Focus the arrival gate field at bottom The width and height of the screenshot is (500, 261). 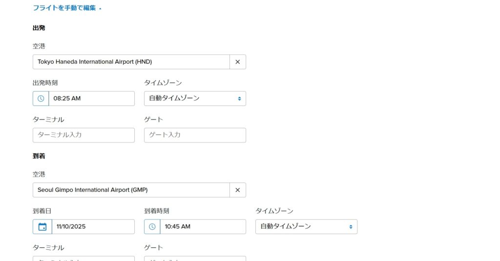tap(195, 259)
